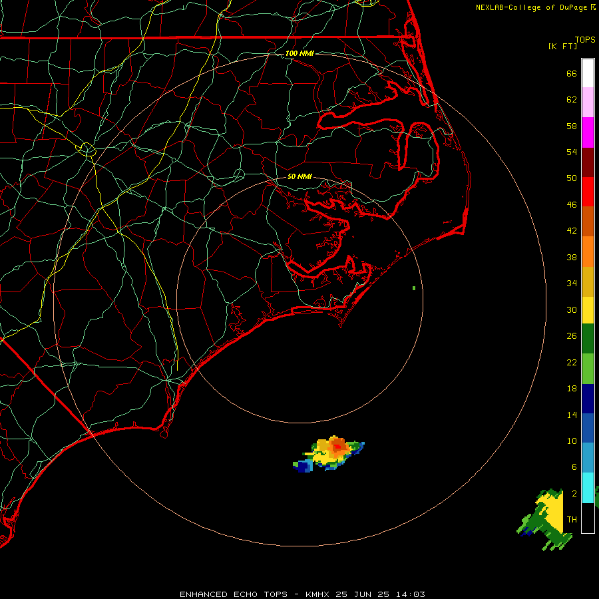Click the navy 18 kft legend swatch
Image resolution: width=599 pixels, height=599 pixels.
click(x=588, y=399)
